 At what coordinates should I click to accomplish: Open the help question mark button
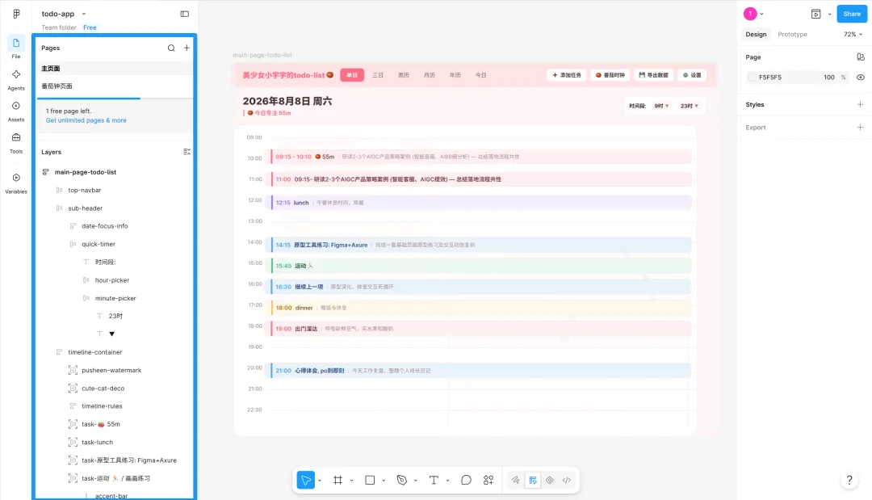pyautogui.click(x=849, y=480)
